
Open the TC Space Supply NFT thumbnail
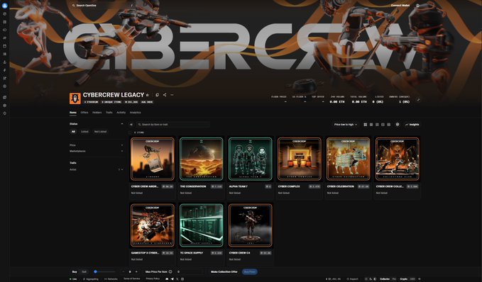[x=202, y=225]
